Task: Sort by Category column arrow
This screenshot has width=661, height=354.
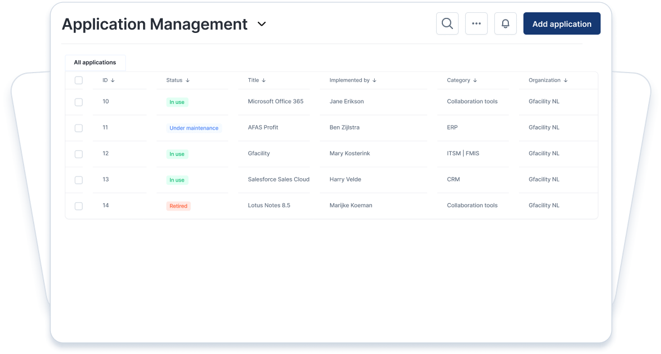Action: click(475, 80)
